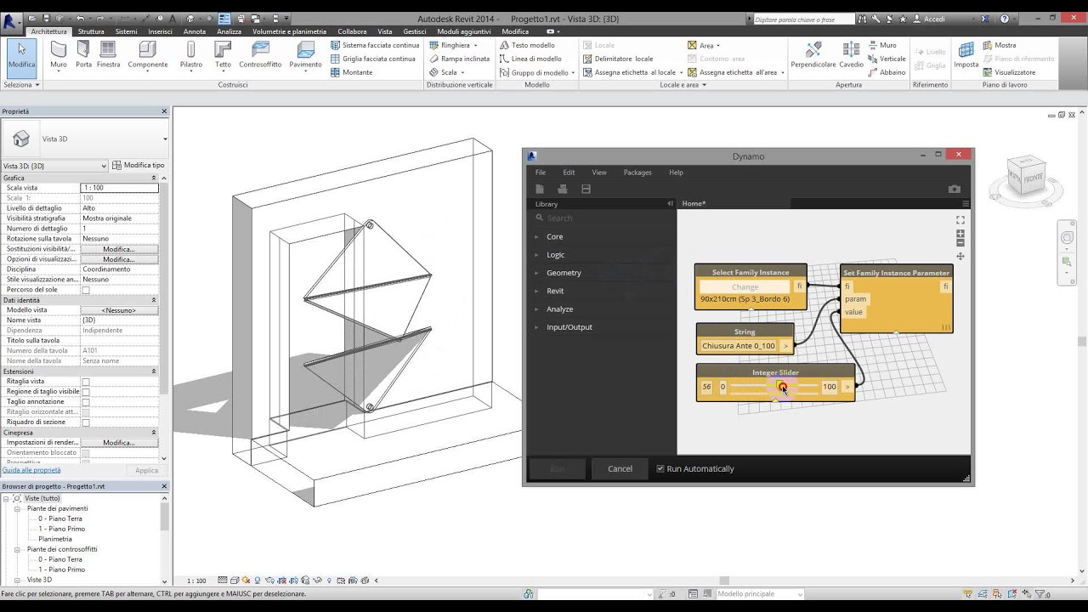Expand the Logic library category
This screenshot has width=1088, height=612.
point(555,255)
